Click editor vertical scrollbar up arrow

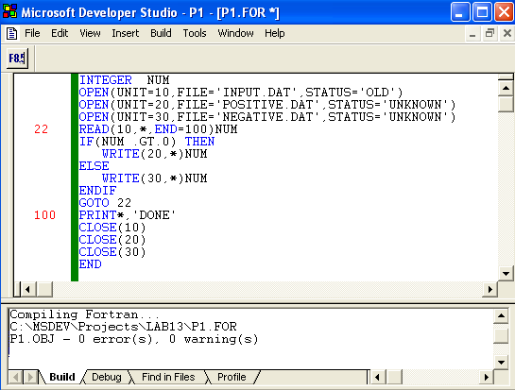click(x=506, y=88)
